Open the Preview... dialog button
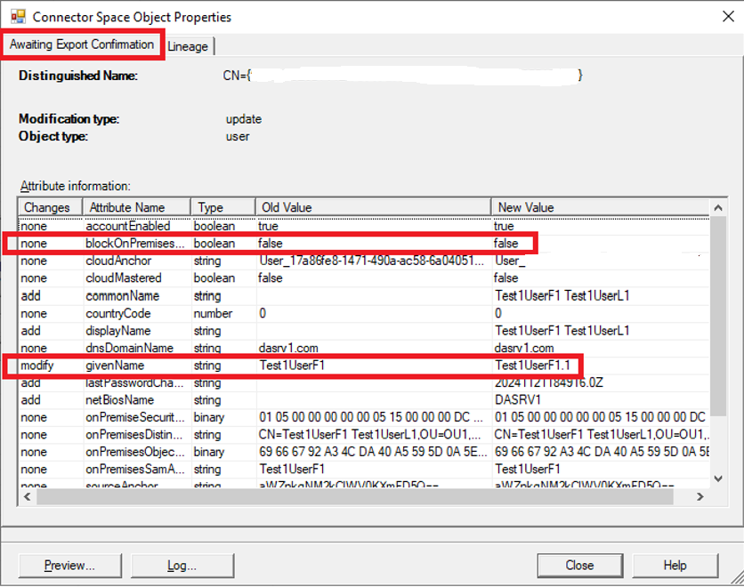744x587 pixels. [70, 565]
